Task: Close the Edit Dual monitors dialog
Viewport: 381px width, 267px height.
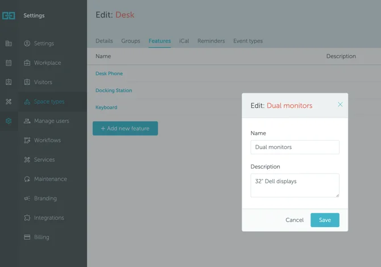Action: [x=340, y=105]
